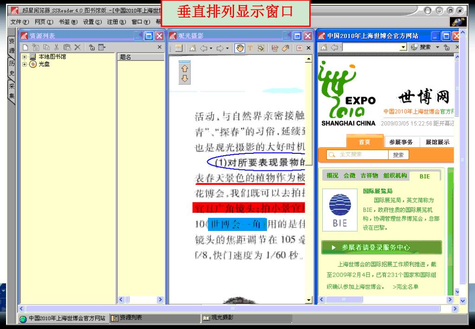The image size is (475, 329).
Task: Click the Forward arrow in 观光摄影 toolbar
Action: coord(220,48)
